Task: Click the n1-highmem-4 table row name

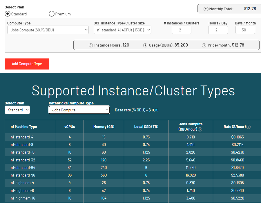Action: coord(22,183)
